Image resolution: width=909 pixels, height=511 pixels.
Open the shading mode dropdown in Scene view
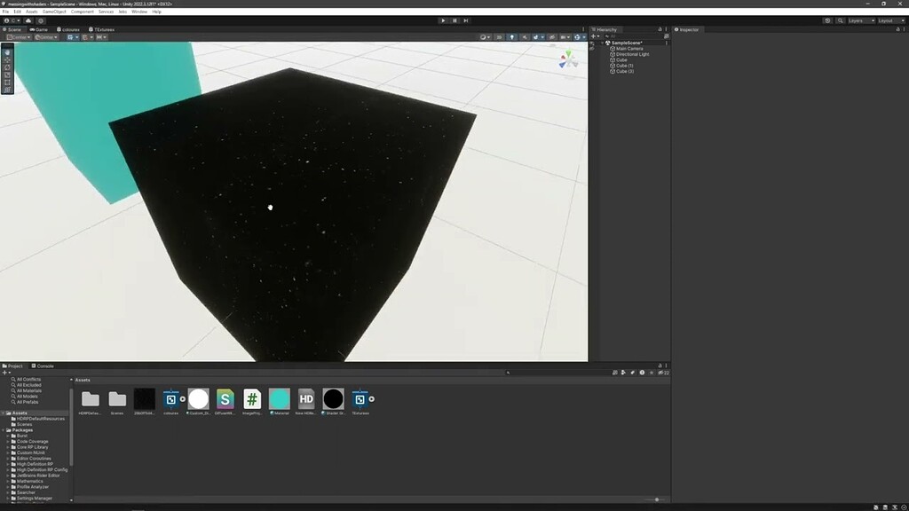pyautogui.click(x=485, y=37)
